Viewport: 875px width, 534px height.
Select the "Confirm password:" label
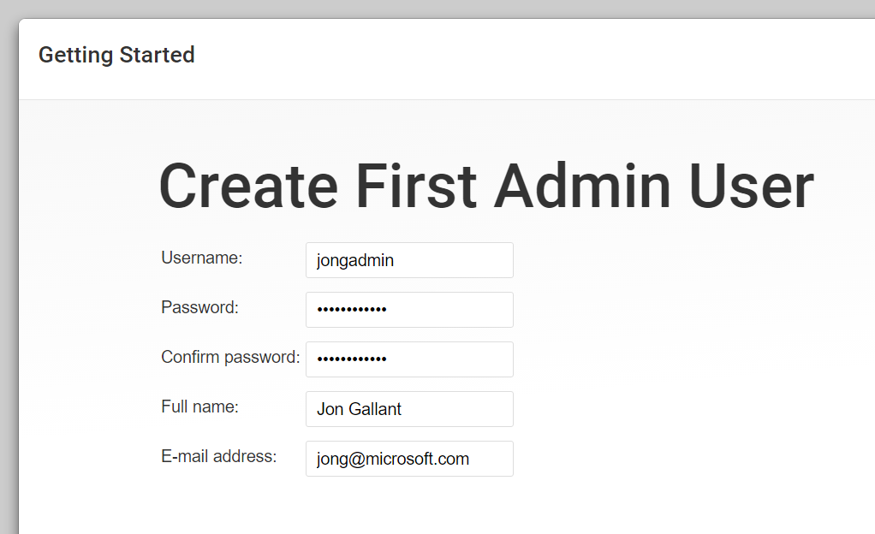(x=230, y=357)
